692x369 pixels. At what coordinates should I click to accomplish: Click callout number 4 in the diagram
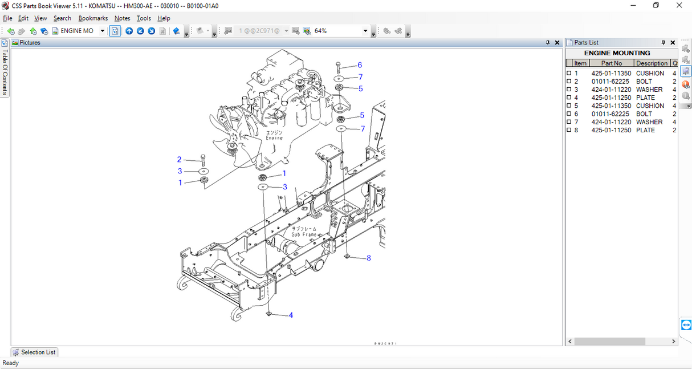click(x=291, y=315)
